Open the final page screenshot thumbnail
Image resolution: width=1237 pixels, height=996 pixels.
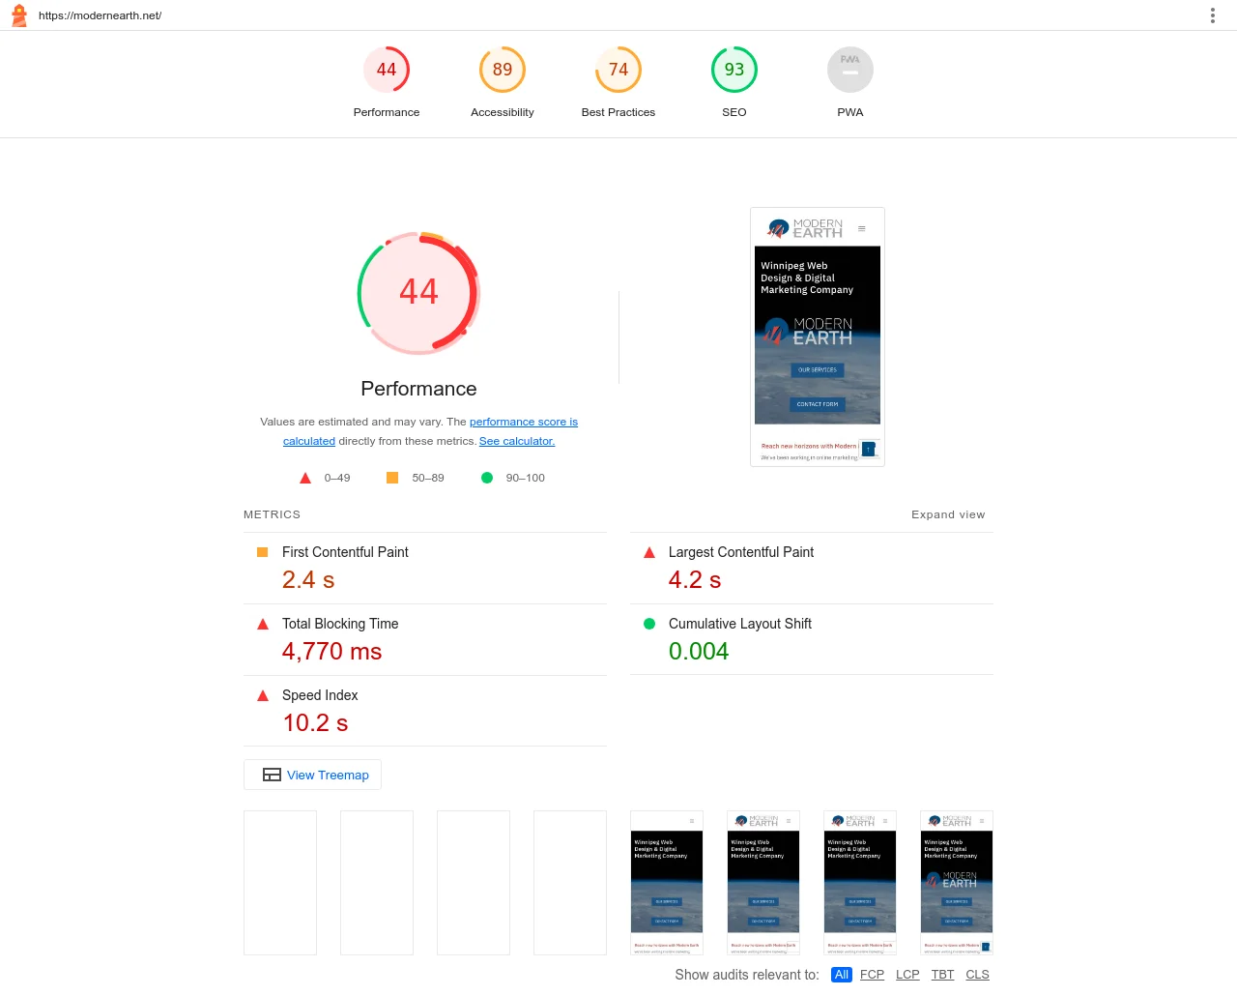coord(818,337)
